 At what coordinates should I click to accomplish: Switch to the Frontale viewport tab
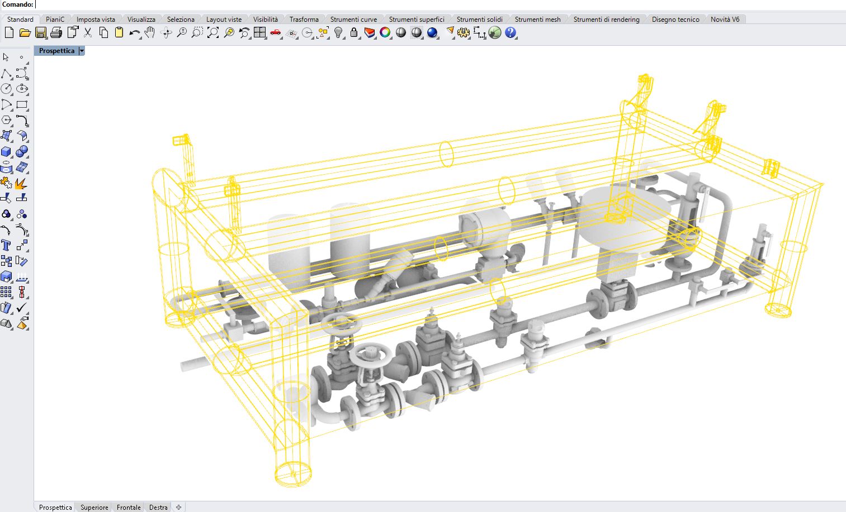[x=129, y=507]
